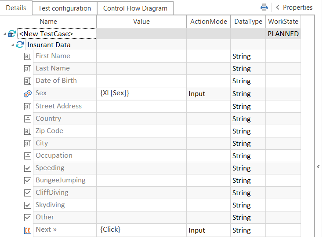323x237 pixels.
Task: Click the First Name textbox icon
Action: 27,56
